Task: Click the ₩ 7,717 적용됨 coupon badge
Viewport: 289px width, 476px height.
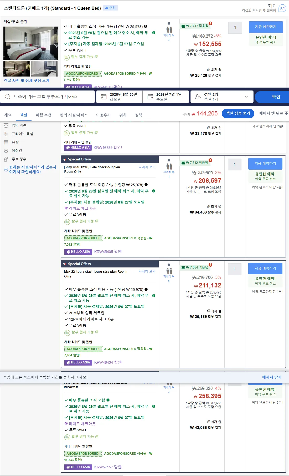Action: point(195,26)
